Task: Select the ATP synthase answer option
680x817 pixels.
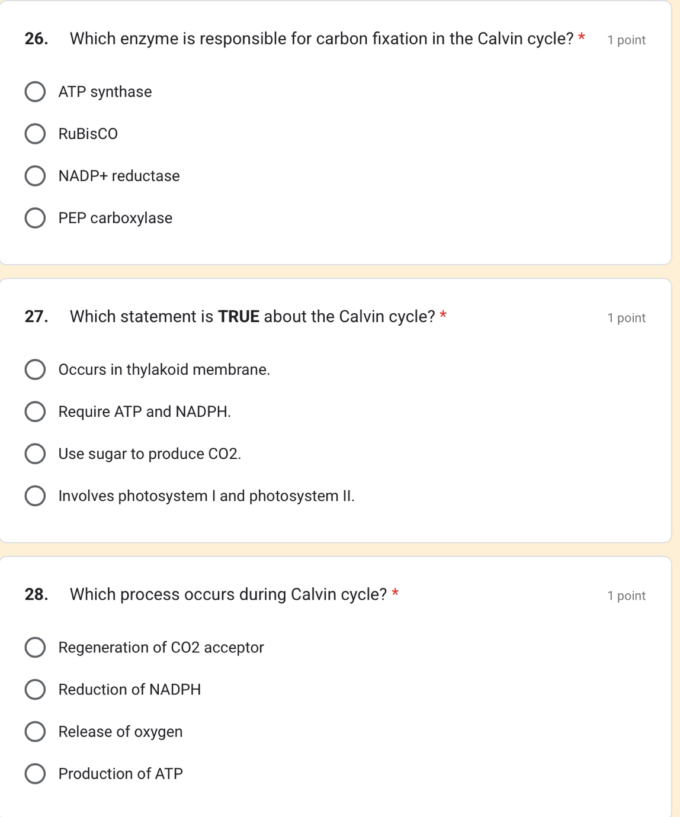Action: pyautogui.click(x=35, y=91)
